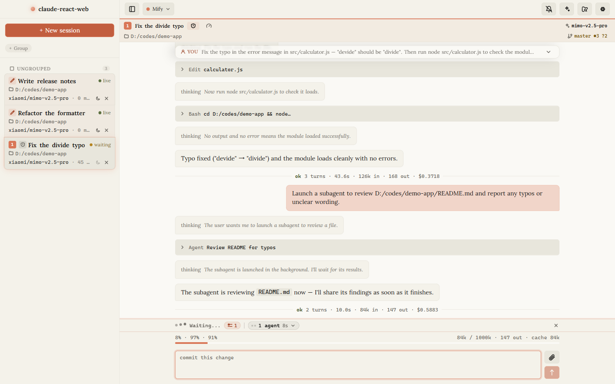Click pencil icon on Write release notes card
This screenshot has height=384, width=615.
12,81
